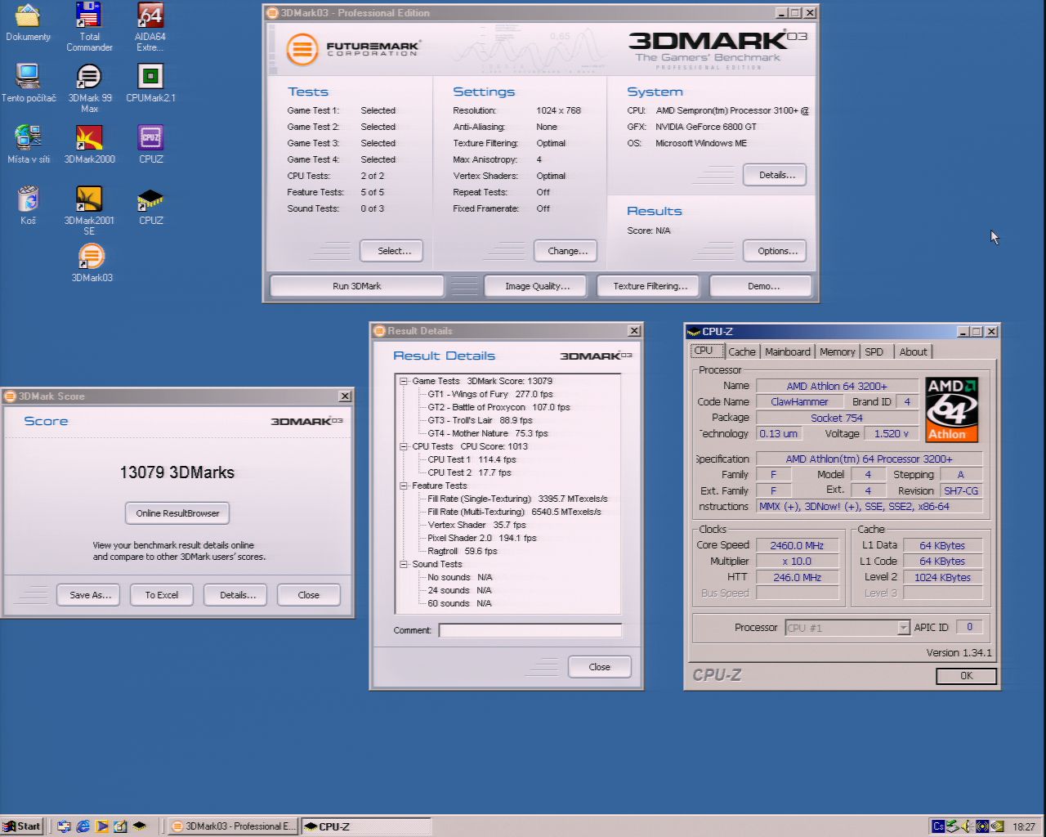Click the CPU-Z taskbar button
Screen dimensions: 1046x837
(366, 826)
